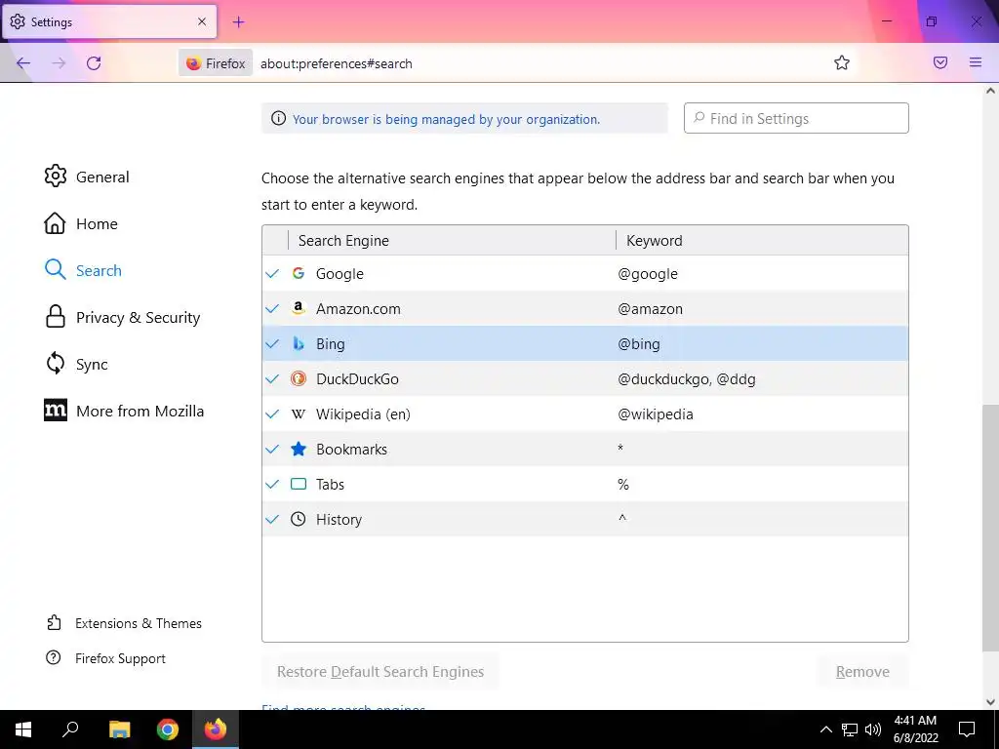Launch Google Chrome from taskbar
Screen dimensions: 999x749
click(168, 729)
